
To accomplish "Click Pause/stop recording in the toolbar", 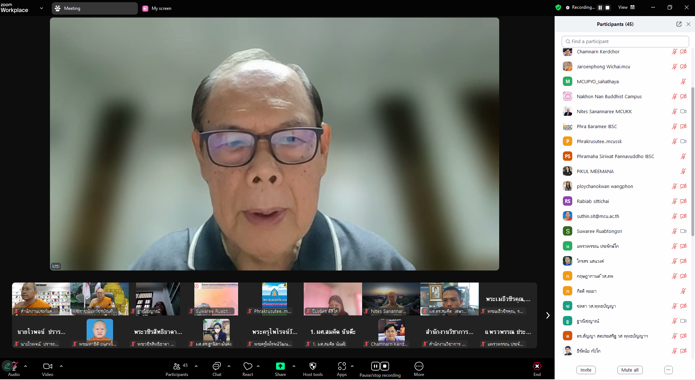I will 380,366.
